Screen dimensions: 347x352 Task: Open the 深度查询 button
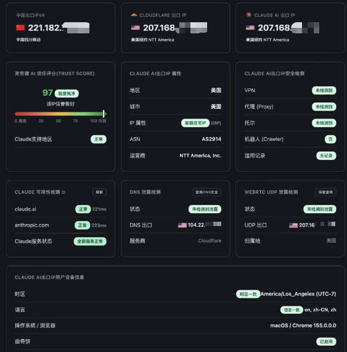pyautogui.click(x=325, y=192)
